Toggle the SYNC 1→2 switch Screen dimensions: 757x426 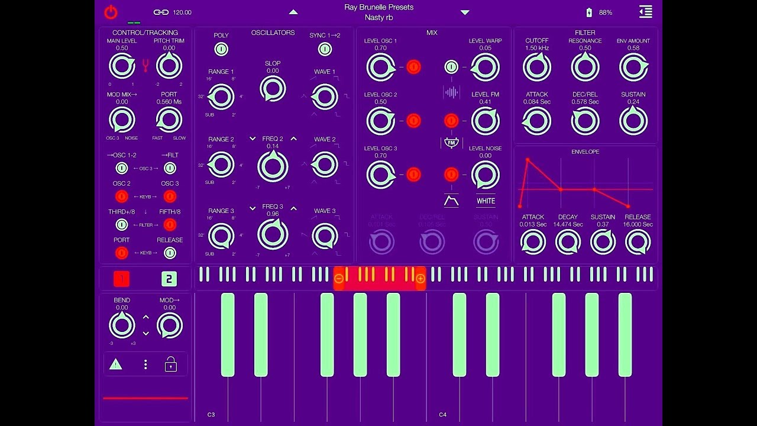(325, 49)
